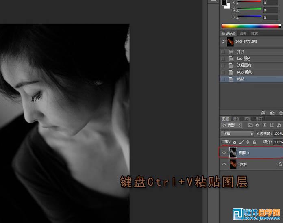Create new document from current state
Screen dimensions: 283x223
[263, 113]
